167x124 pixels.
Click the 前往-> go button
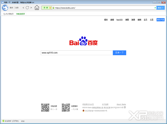coord(161,8)
